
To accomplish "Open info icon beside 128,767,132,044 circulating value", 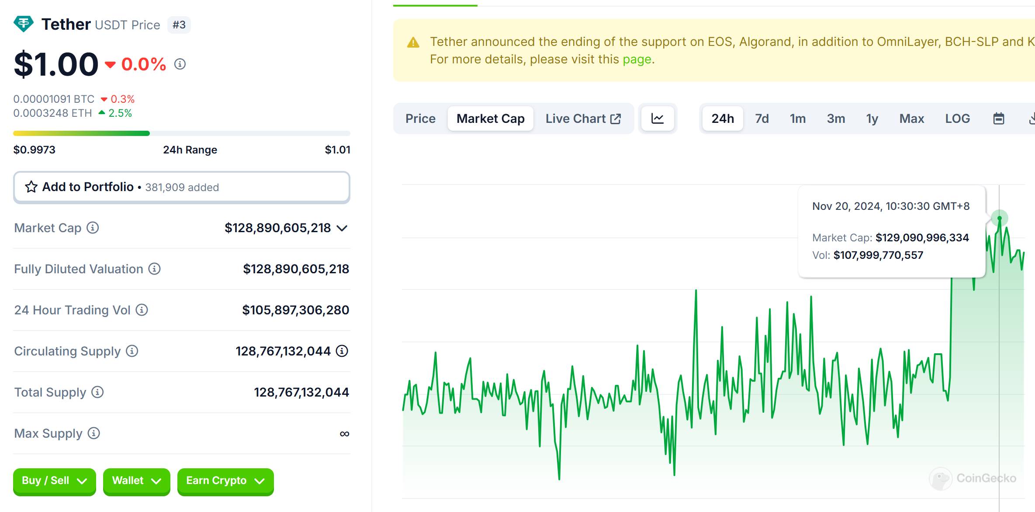I will [x=342, y=351].
